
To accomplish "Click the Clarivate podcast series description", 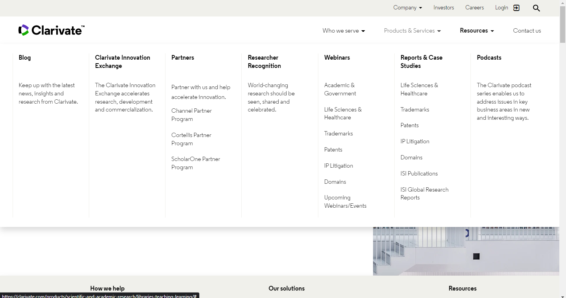I will click(504, 101).
